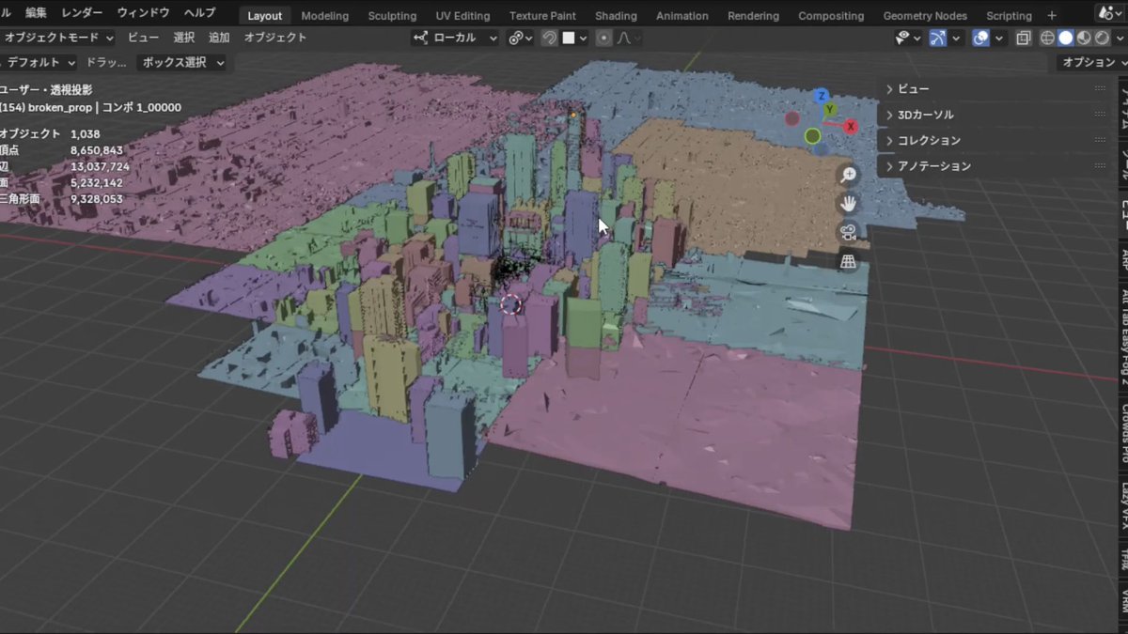
Task: Toggle the show gizmo button
Action: (x=937, y=38)
